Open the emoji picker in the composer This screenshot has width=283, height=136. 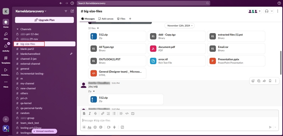(95, 127)
